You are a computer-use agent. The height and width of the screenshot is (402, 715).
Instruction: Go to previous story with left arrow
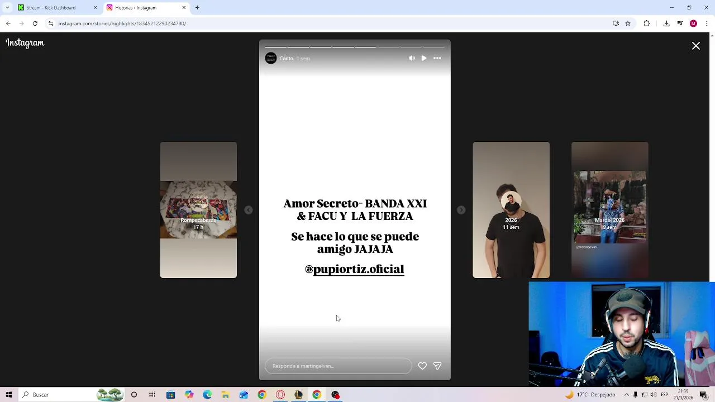coord(249,210)
